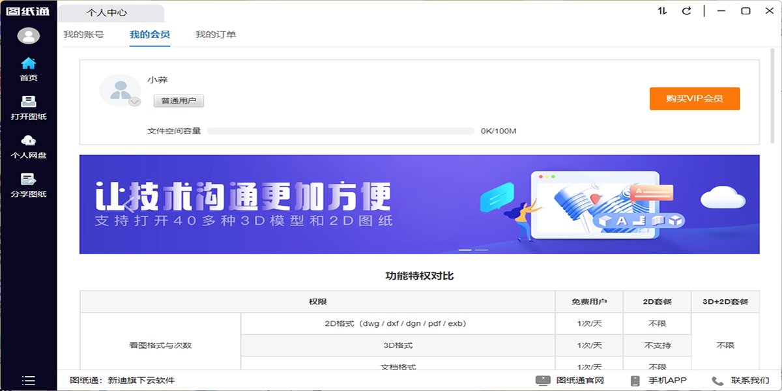Select the second banner carousel indicator

482,250
